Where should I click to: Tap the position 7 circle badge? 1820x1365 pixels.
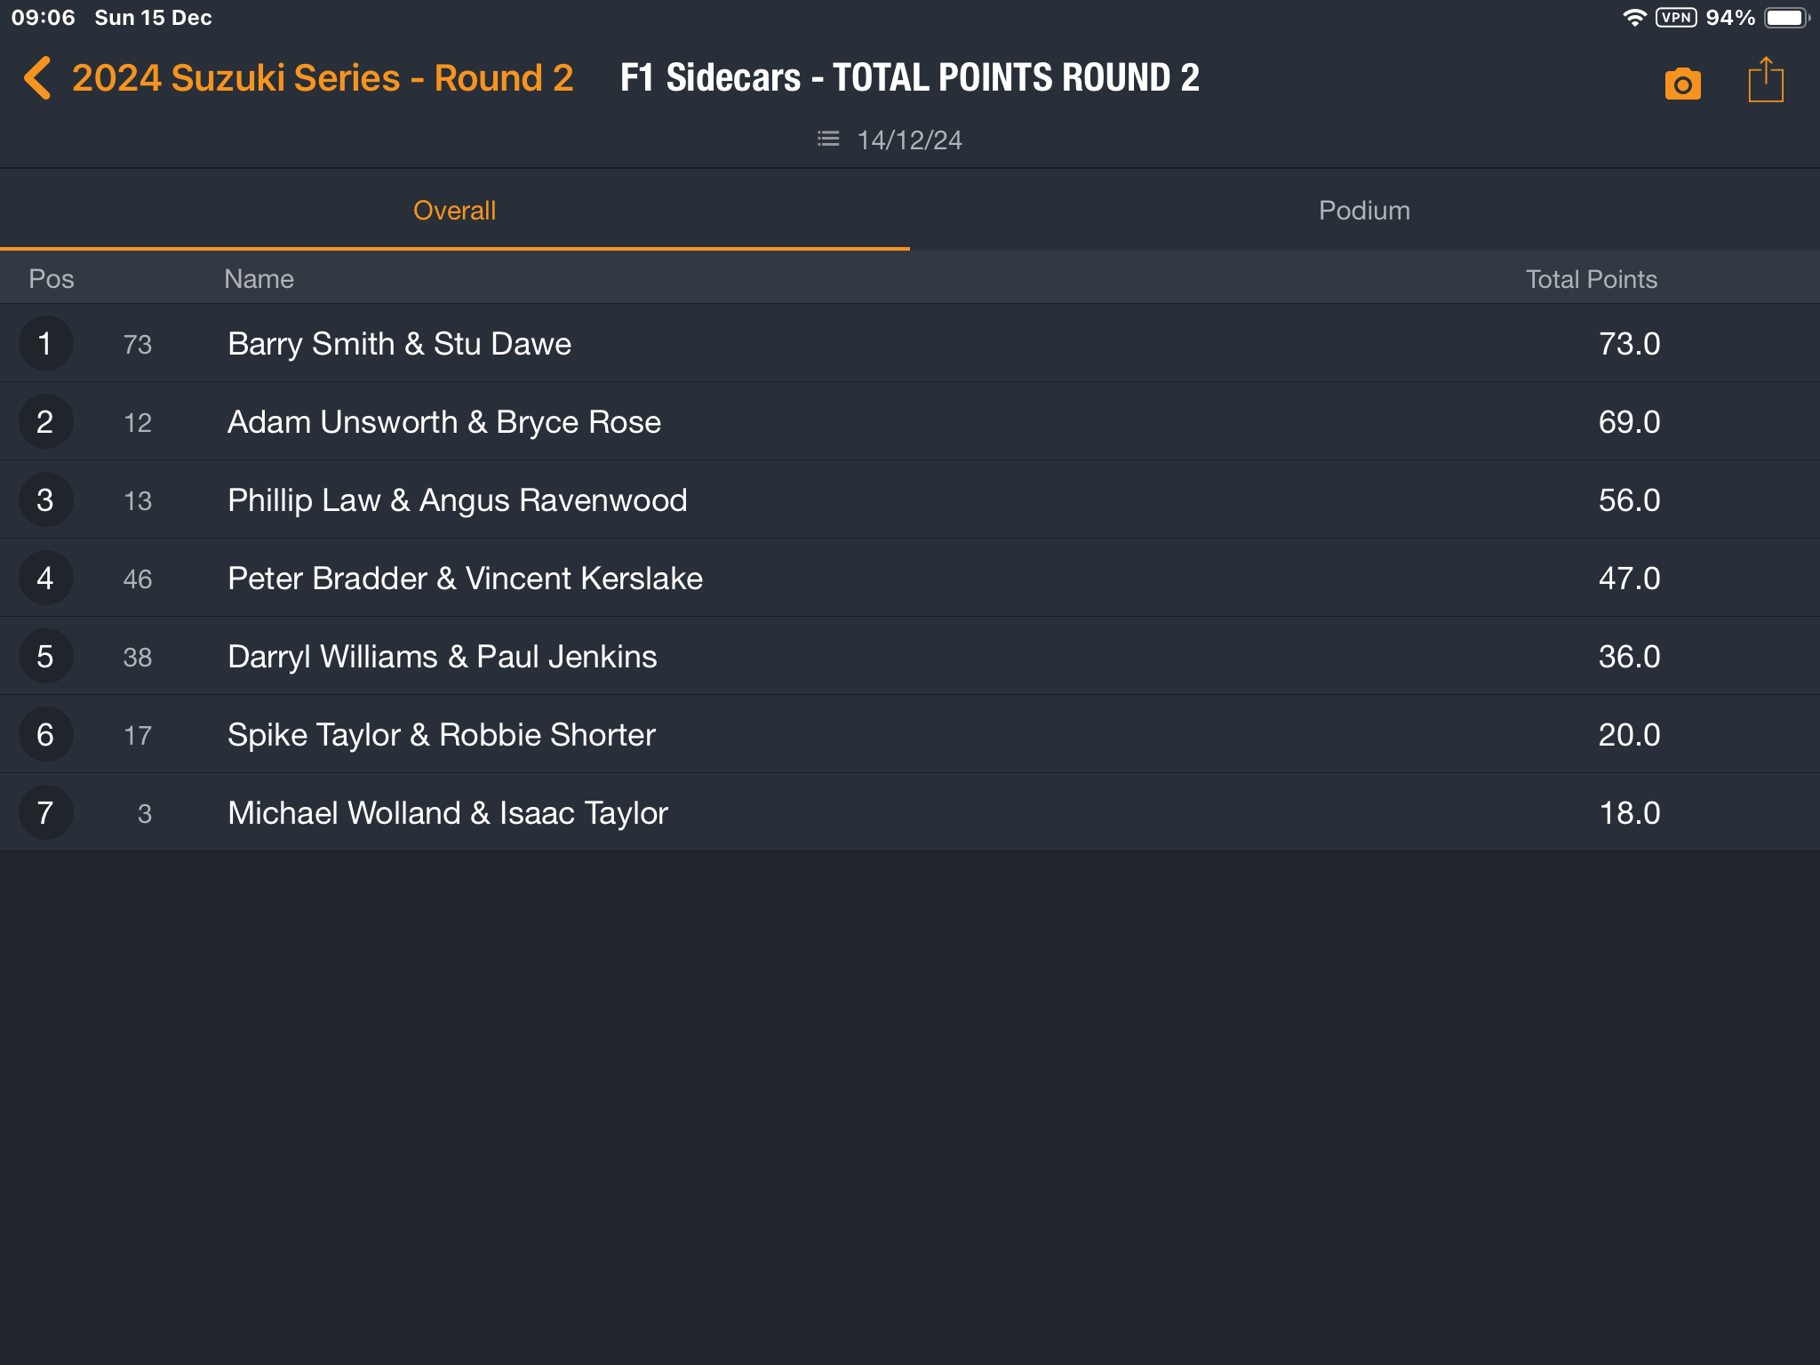click(45, 813)
